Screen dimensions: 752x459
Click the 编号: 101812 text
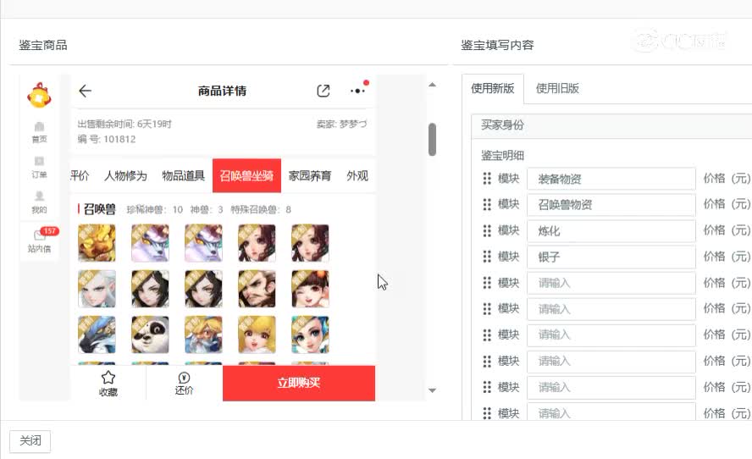click(107, 140)
